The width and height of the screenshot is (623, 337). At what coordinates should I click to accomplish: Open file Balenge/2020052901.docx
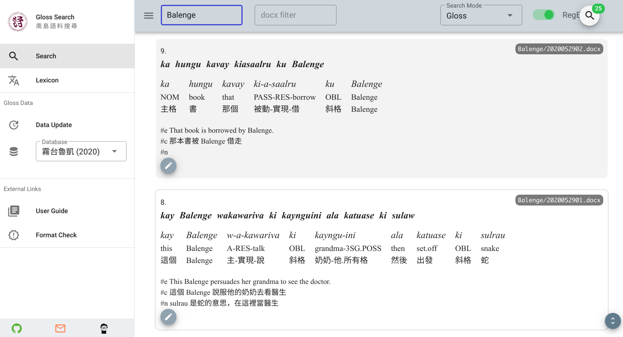tap(559, 200)
